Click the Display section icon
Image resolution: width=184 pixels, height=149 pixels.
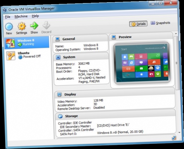pyautogui.click(x=59, y=94)
